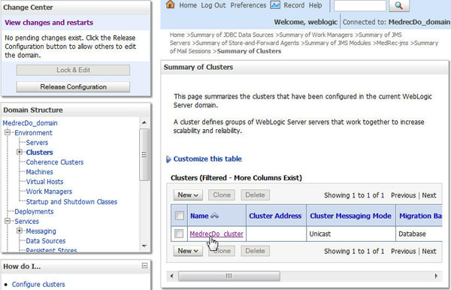This screenshot has width=451, height=290.
Task: Click breadcrumb Summary of JDBC Data Sources
Action: pyautogui.click(x=232, y=35)
